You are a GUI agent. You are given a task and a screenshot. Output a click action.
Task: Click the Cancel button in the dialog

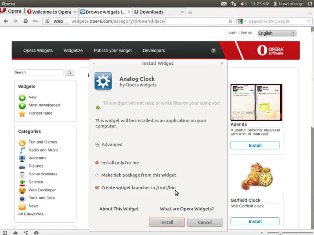(x=204, y=222)
